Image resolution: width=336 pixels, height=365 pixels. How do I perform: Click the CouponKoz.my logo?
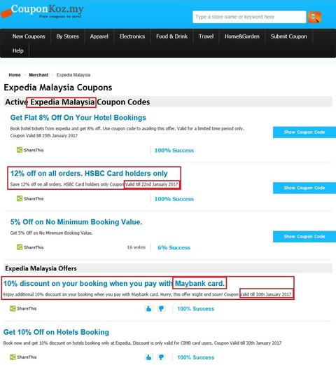pyautogui.click(x=43, y=12)
